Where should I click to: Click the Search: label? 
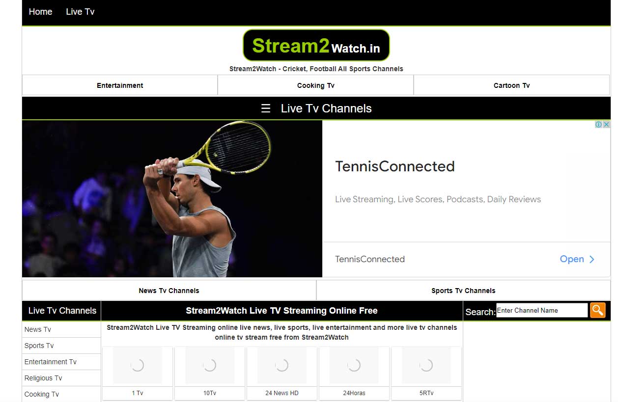coord(480,312)
